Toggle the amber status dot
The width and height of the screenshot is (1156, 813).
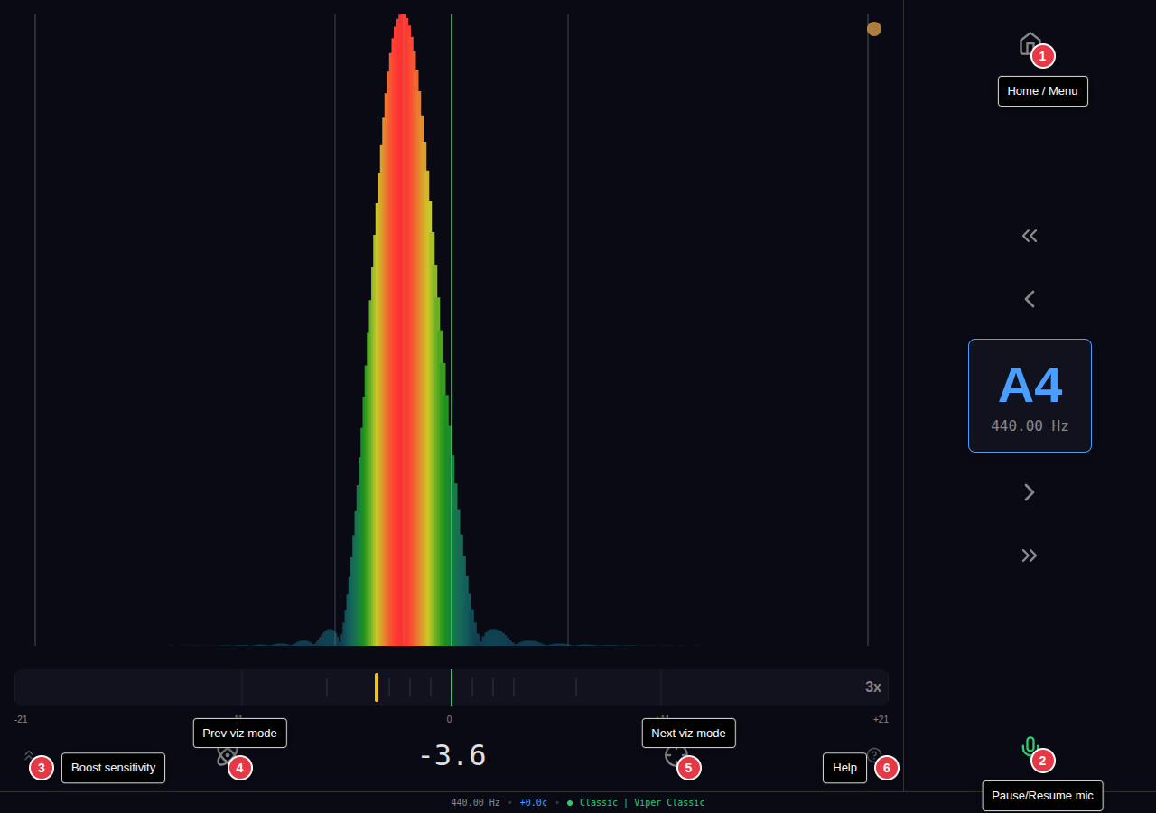tap(873, 28)
